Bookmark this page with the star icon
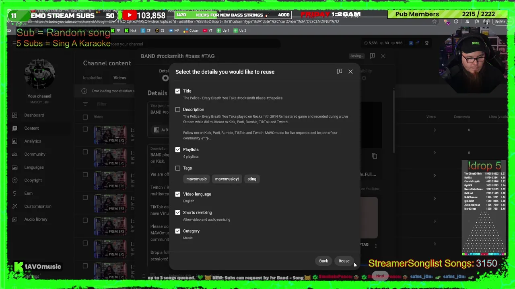 coord(434,22)
